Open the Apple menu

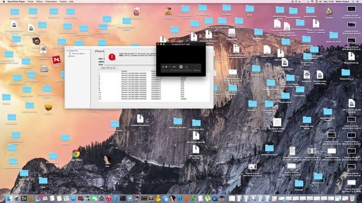[x=3, y=1]
